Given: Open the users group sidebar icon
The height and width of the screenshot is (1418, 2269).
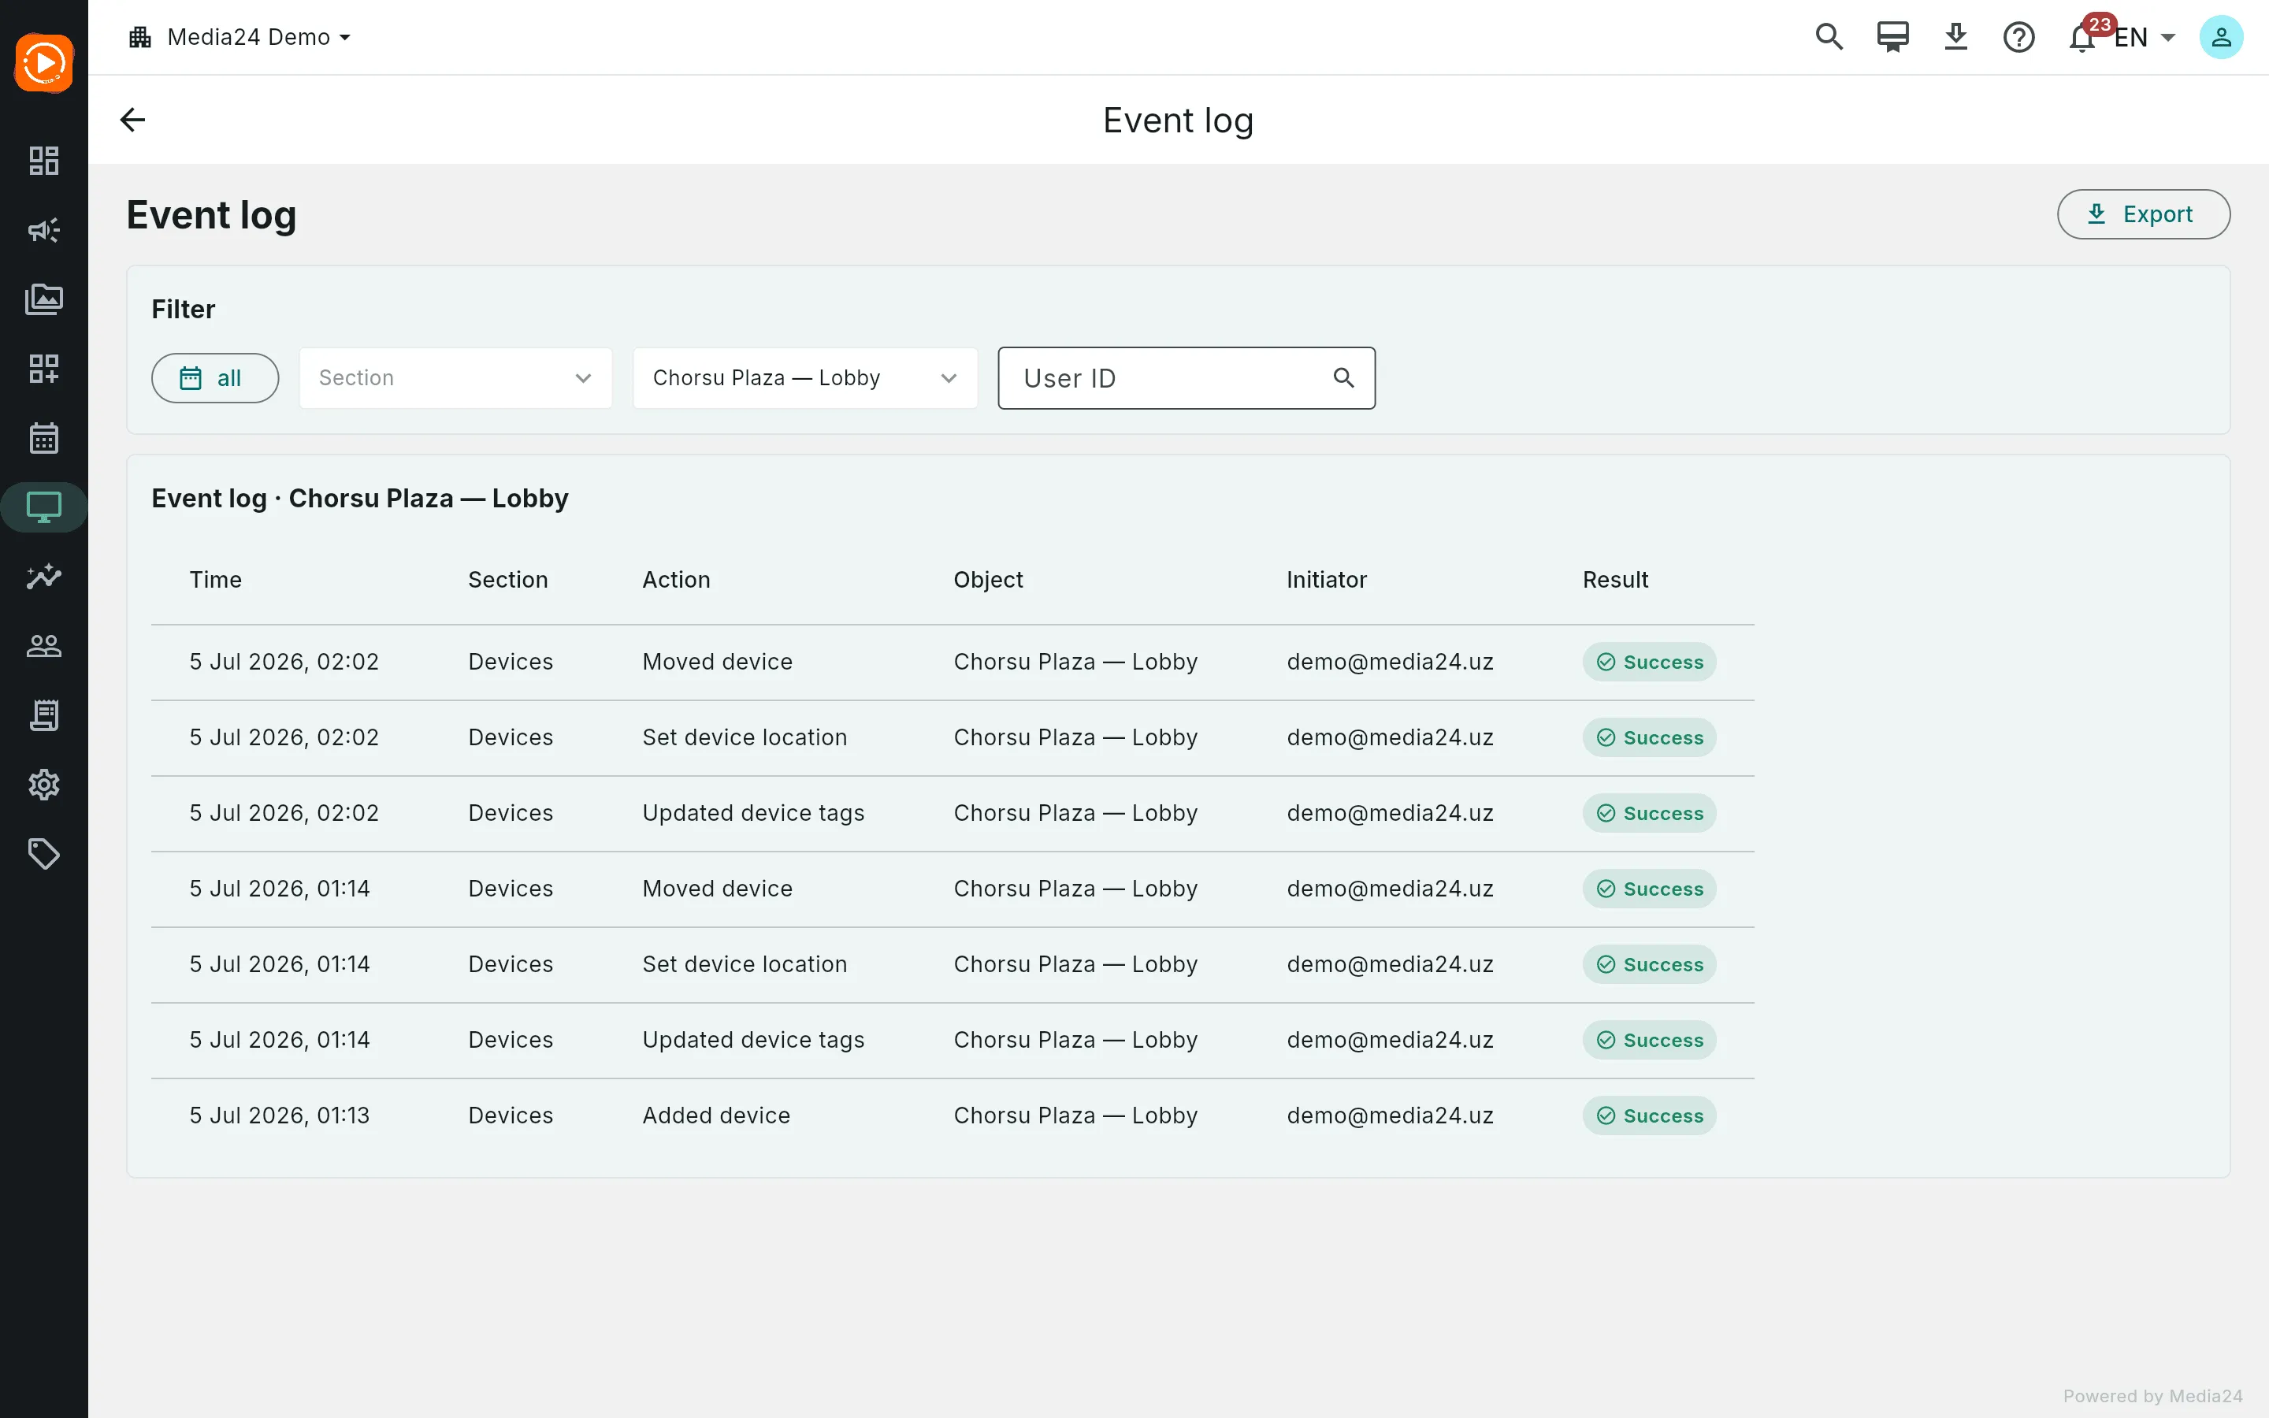Looking at the screenshot, I should click(44, 646).
